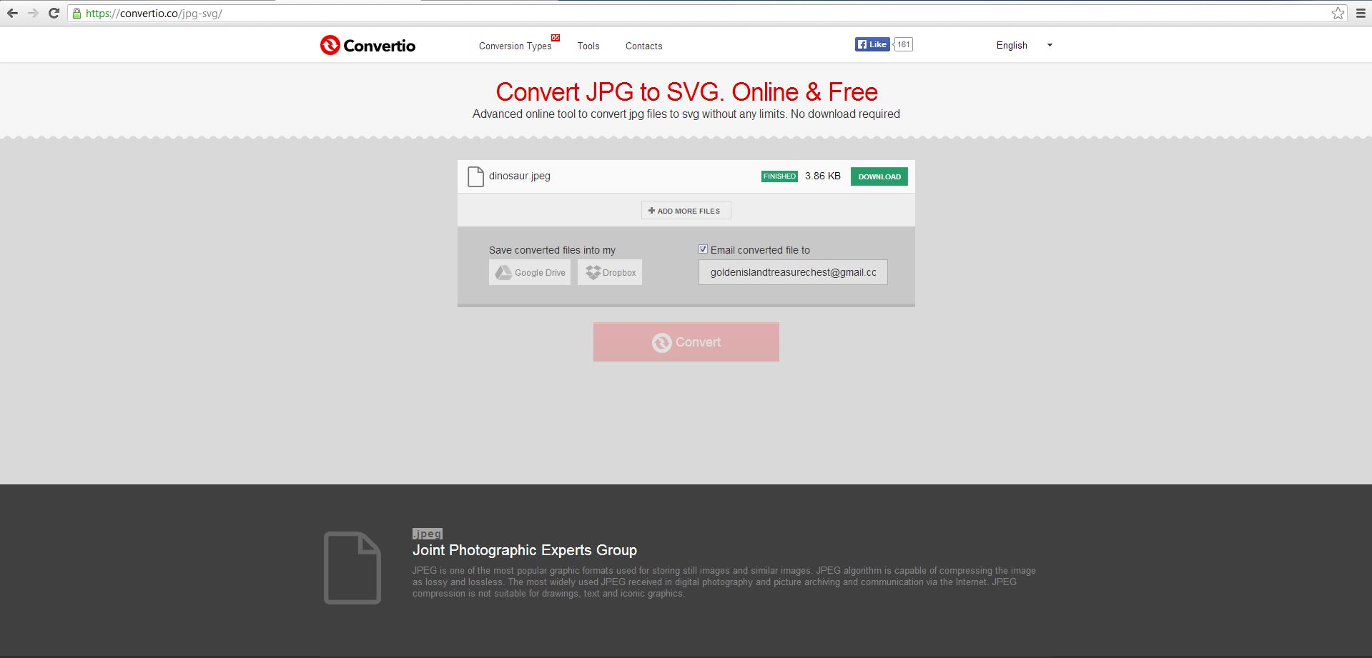Save converted files to Google Drive
The image size is (1372, 658).
530,272
